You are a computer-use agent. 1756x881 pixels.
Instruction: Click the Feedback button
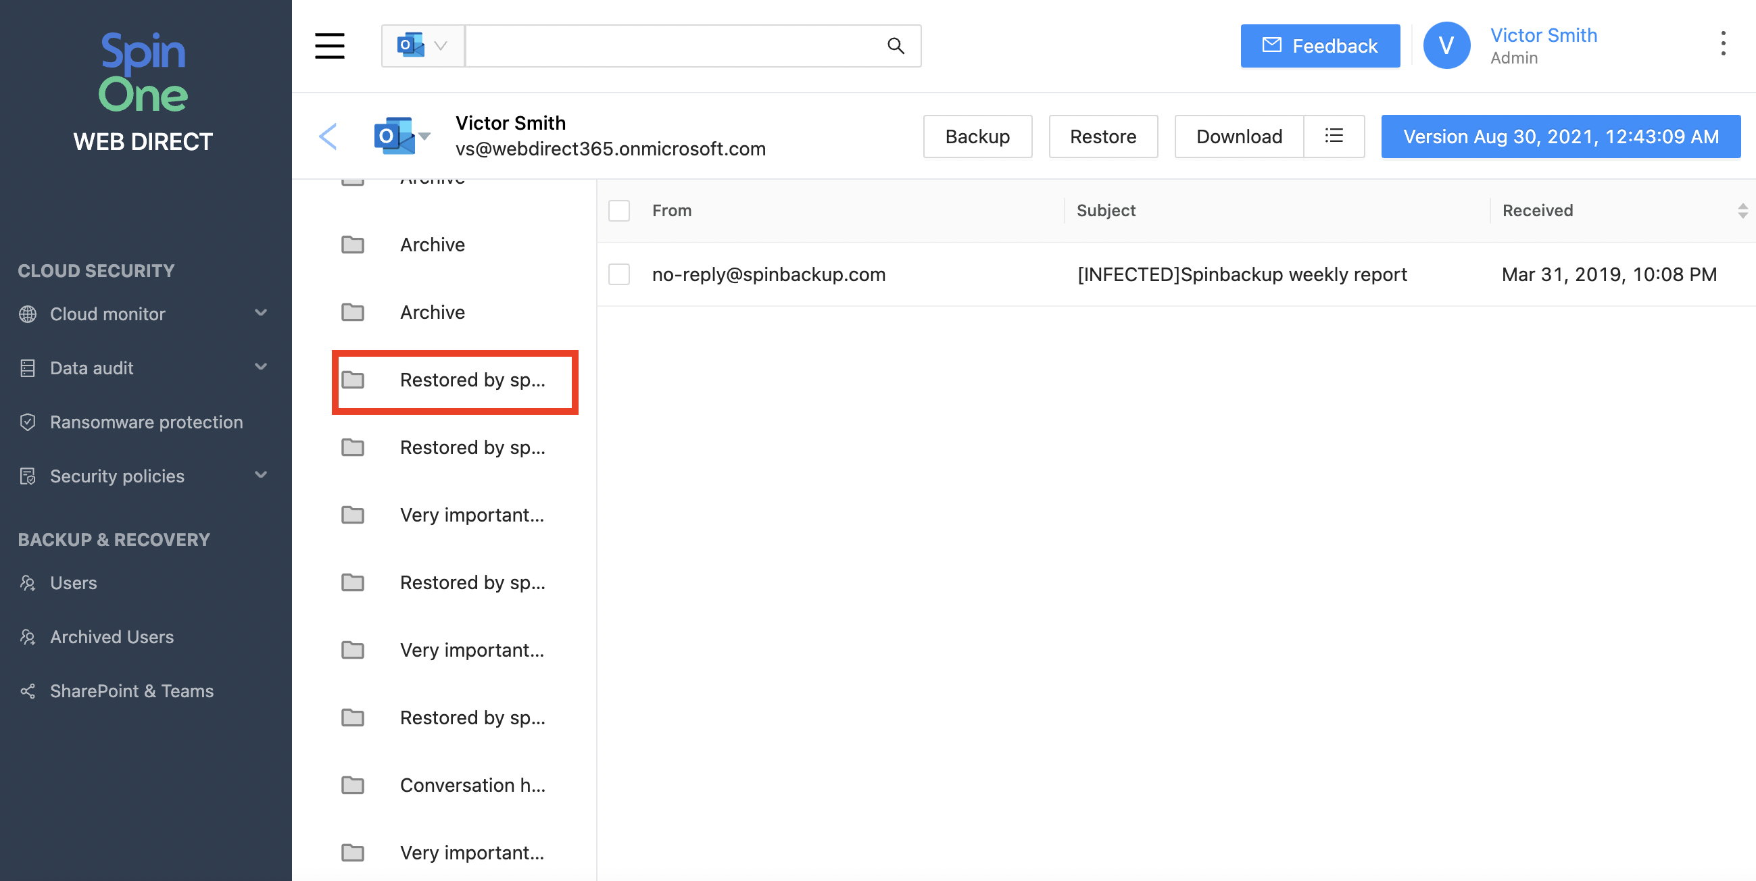[1320, 46]
